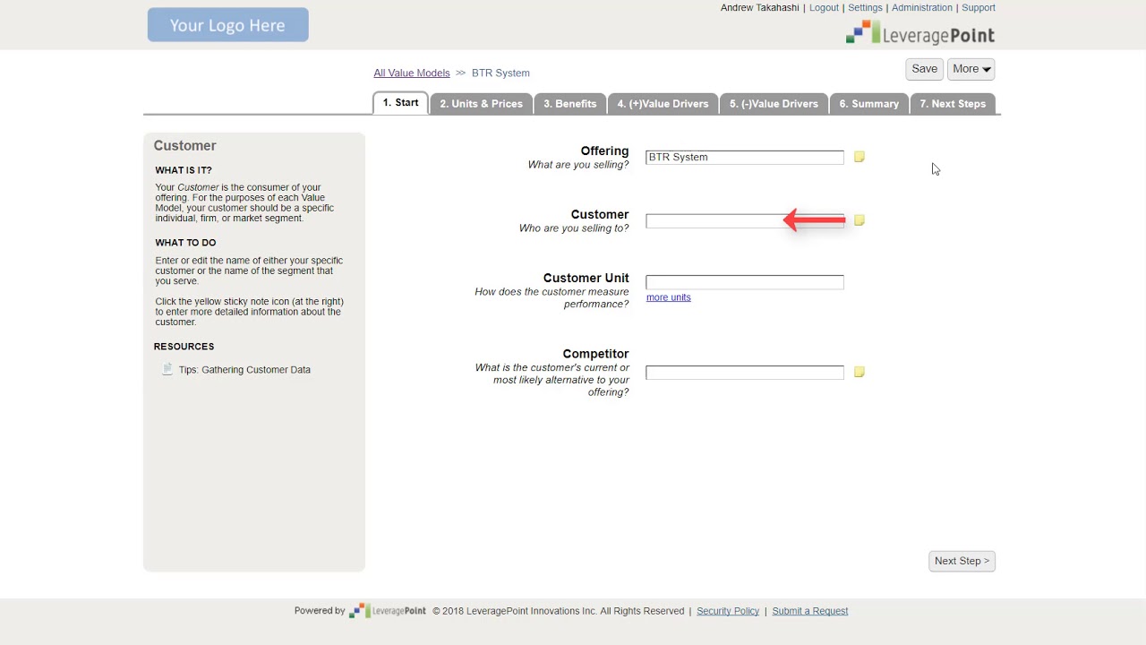Open the Security Policy link
Image resolution: width=1146 pixels, height=645 pixels.
728,611
